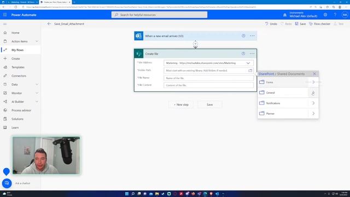Click the File Content input field
This screenshot has height=197, width=350.
[x=208, y=85]
